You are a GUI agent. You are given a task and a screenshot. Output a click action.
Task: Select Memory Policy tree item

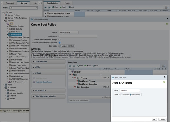point(17,54)
